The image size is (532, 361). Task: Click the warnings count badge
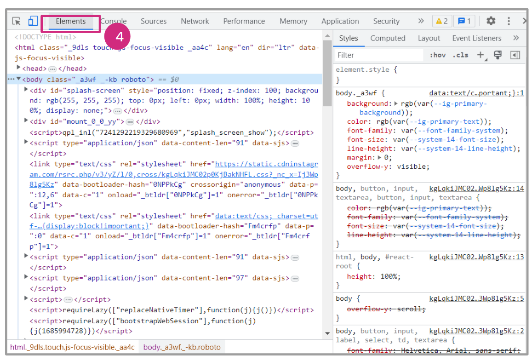pos(442,21)
